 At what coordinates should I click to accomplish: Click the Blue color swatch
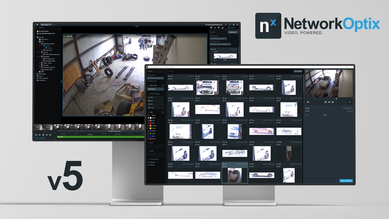click(150, 136)
